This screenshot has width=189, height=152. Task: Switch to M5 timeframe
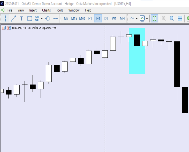tap(66, 19)
